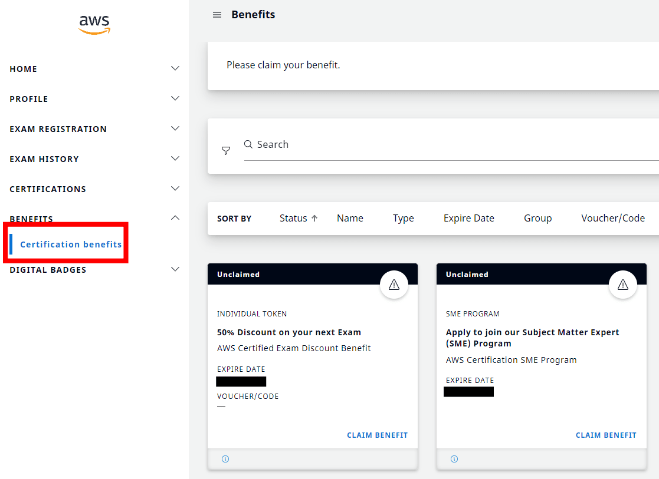The height and width of the screenshot is (479, 659).
Task: Click the AWS logo
Action: click(x=94, y=25)
